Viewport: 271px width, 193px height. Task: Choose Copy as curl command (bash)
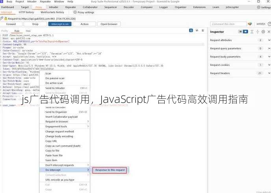[x=65, y=146]
